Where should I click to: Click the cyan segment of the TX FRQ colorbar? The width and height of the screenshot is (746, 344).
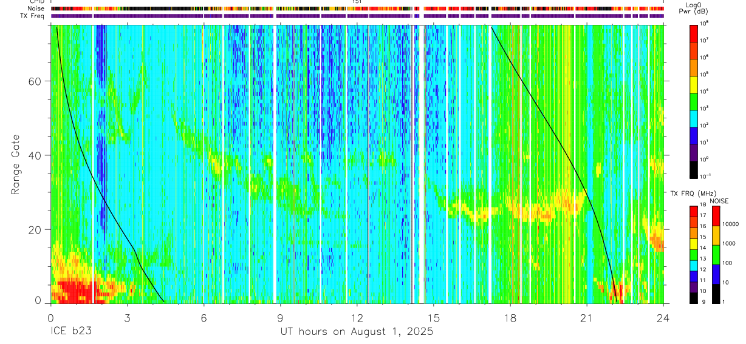tap(694, 265)
